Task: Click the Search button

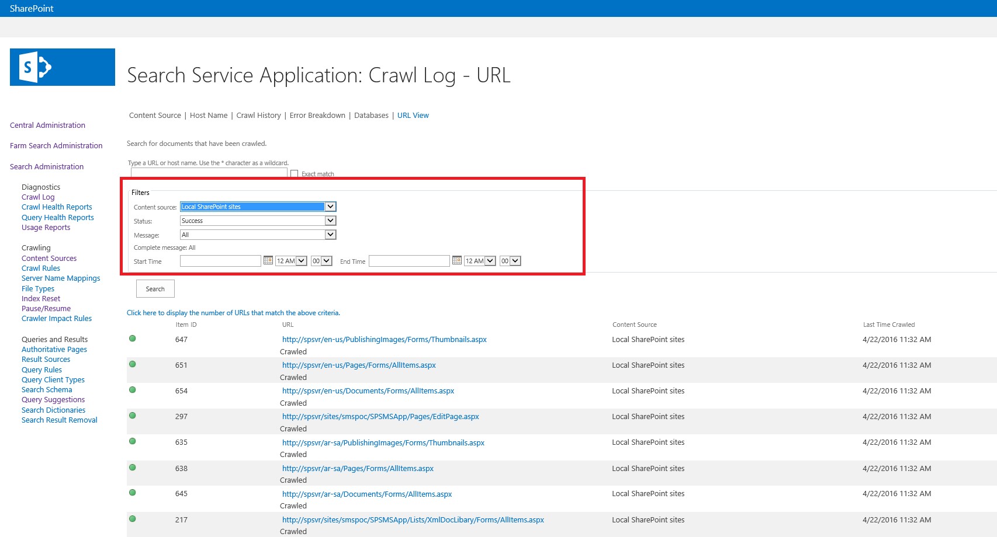Action: coord(155,289)
